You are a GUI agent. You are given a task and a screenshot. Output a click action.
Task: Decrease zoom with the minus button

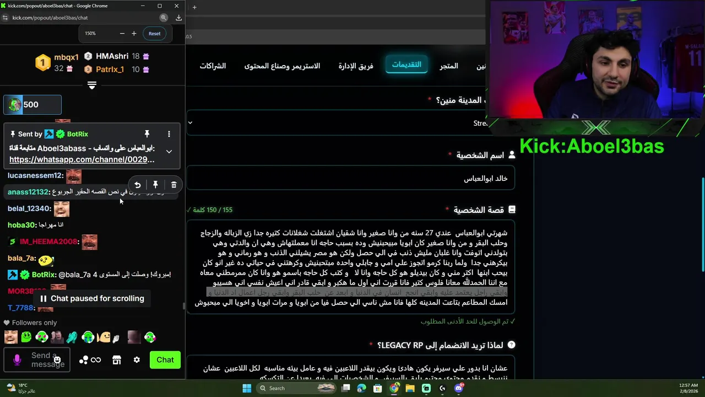(122, 34)
